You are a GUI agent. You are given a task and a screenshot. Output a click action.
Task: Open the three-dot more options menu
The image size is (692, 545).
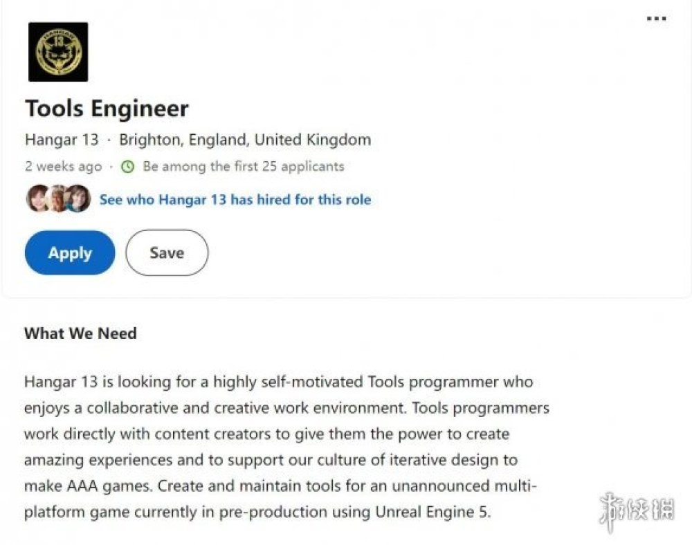tap(656, 19)
